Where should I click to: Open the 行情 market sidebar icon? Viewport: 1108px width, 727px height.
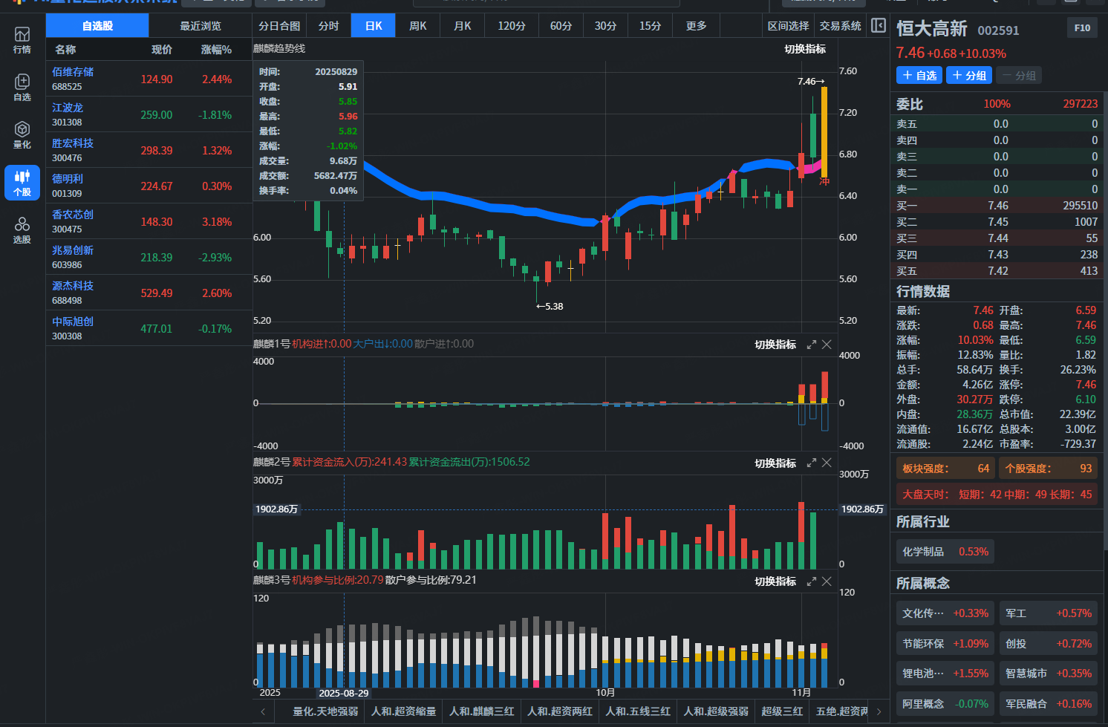click(x=22, y=40)
